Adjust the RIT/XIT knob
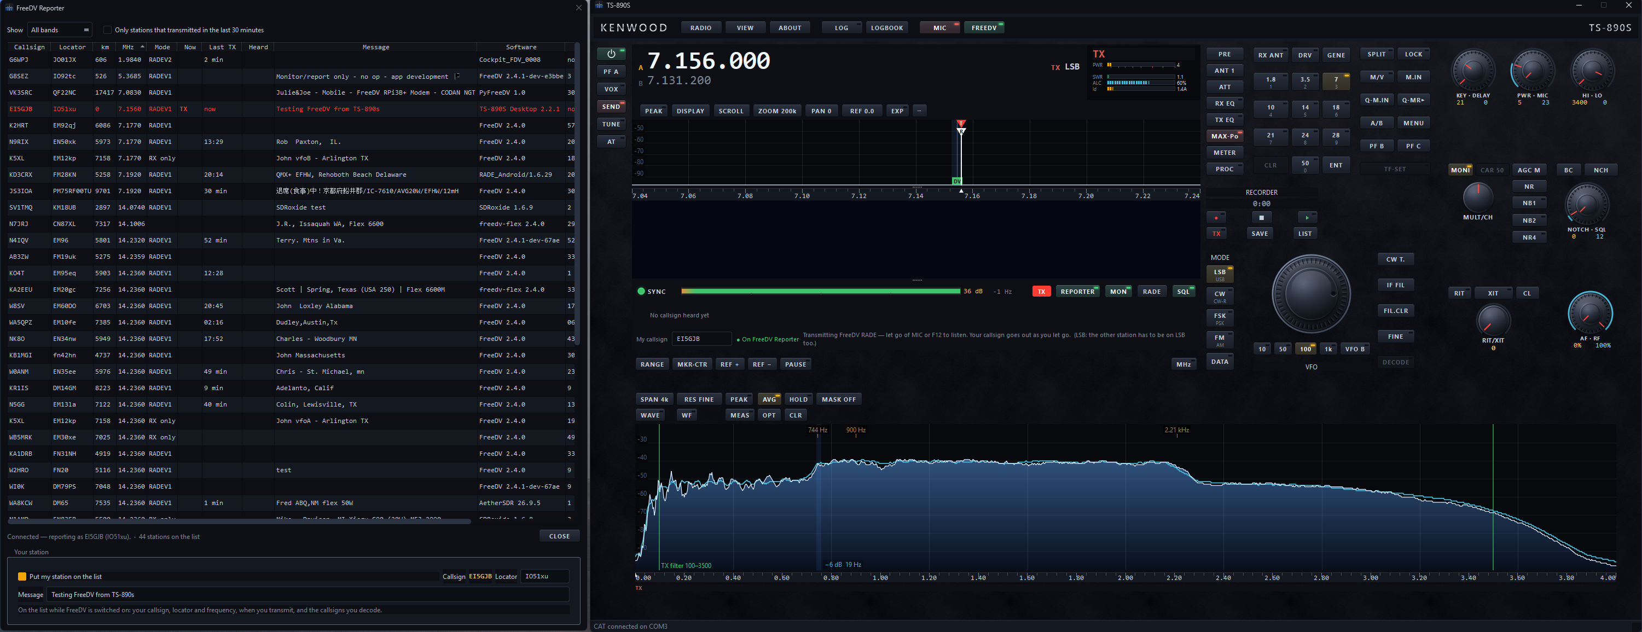1642x632 pixels. pyautogui.click(x=1493, y=320)
